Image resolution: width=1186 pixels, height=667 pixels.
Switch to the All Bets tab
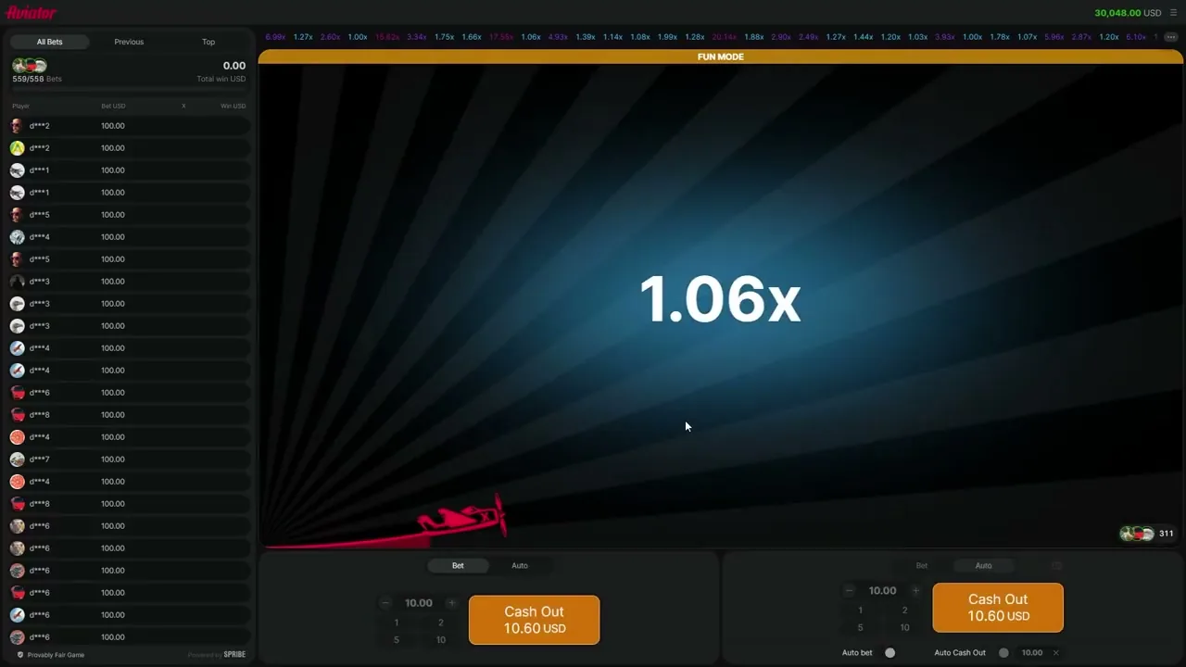pyautogui.click(x=49, y=42)
